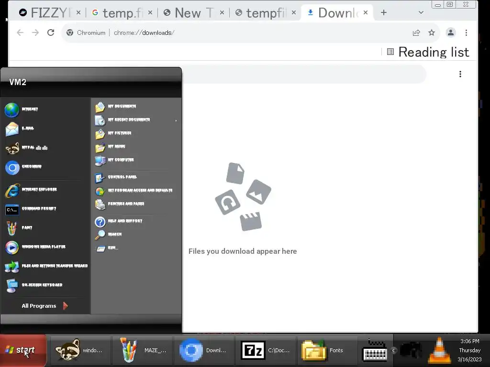
Task: Open Windows Media Player entry
Action: 35,247
